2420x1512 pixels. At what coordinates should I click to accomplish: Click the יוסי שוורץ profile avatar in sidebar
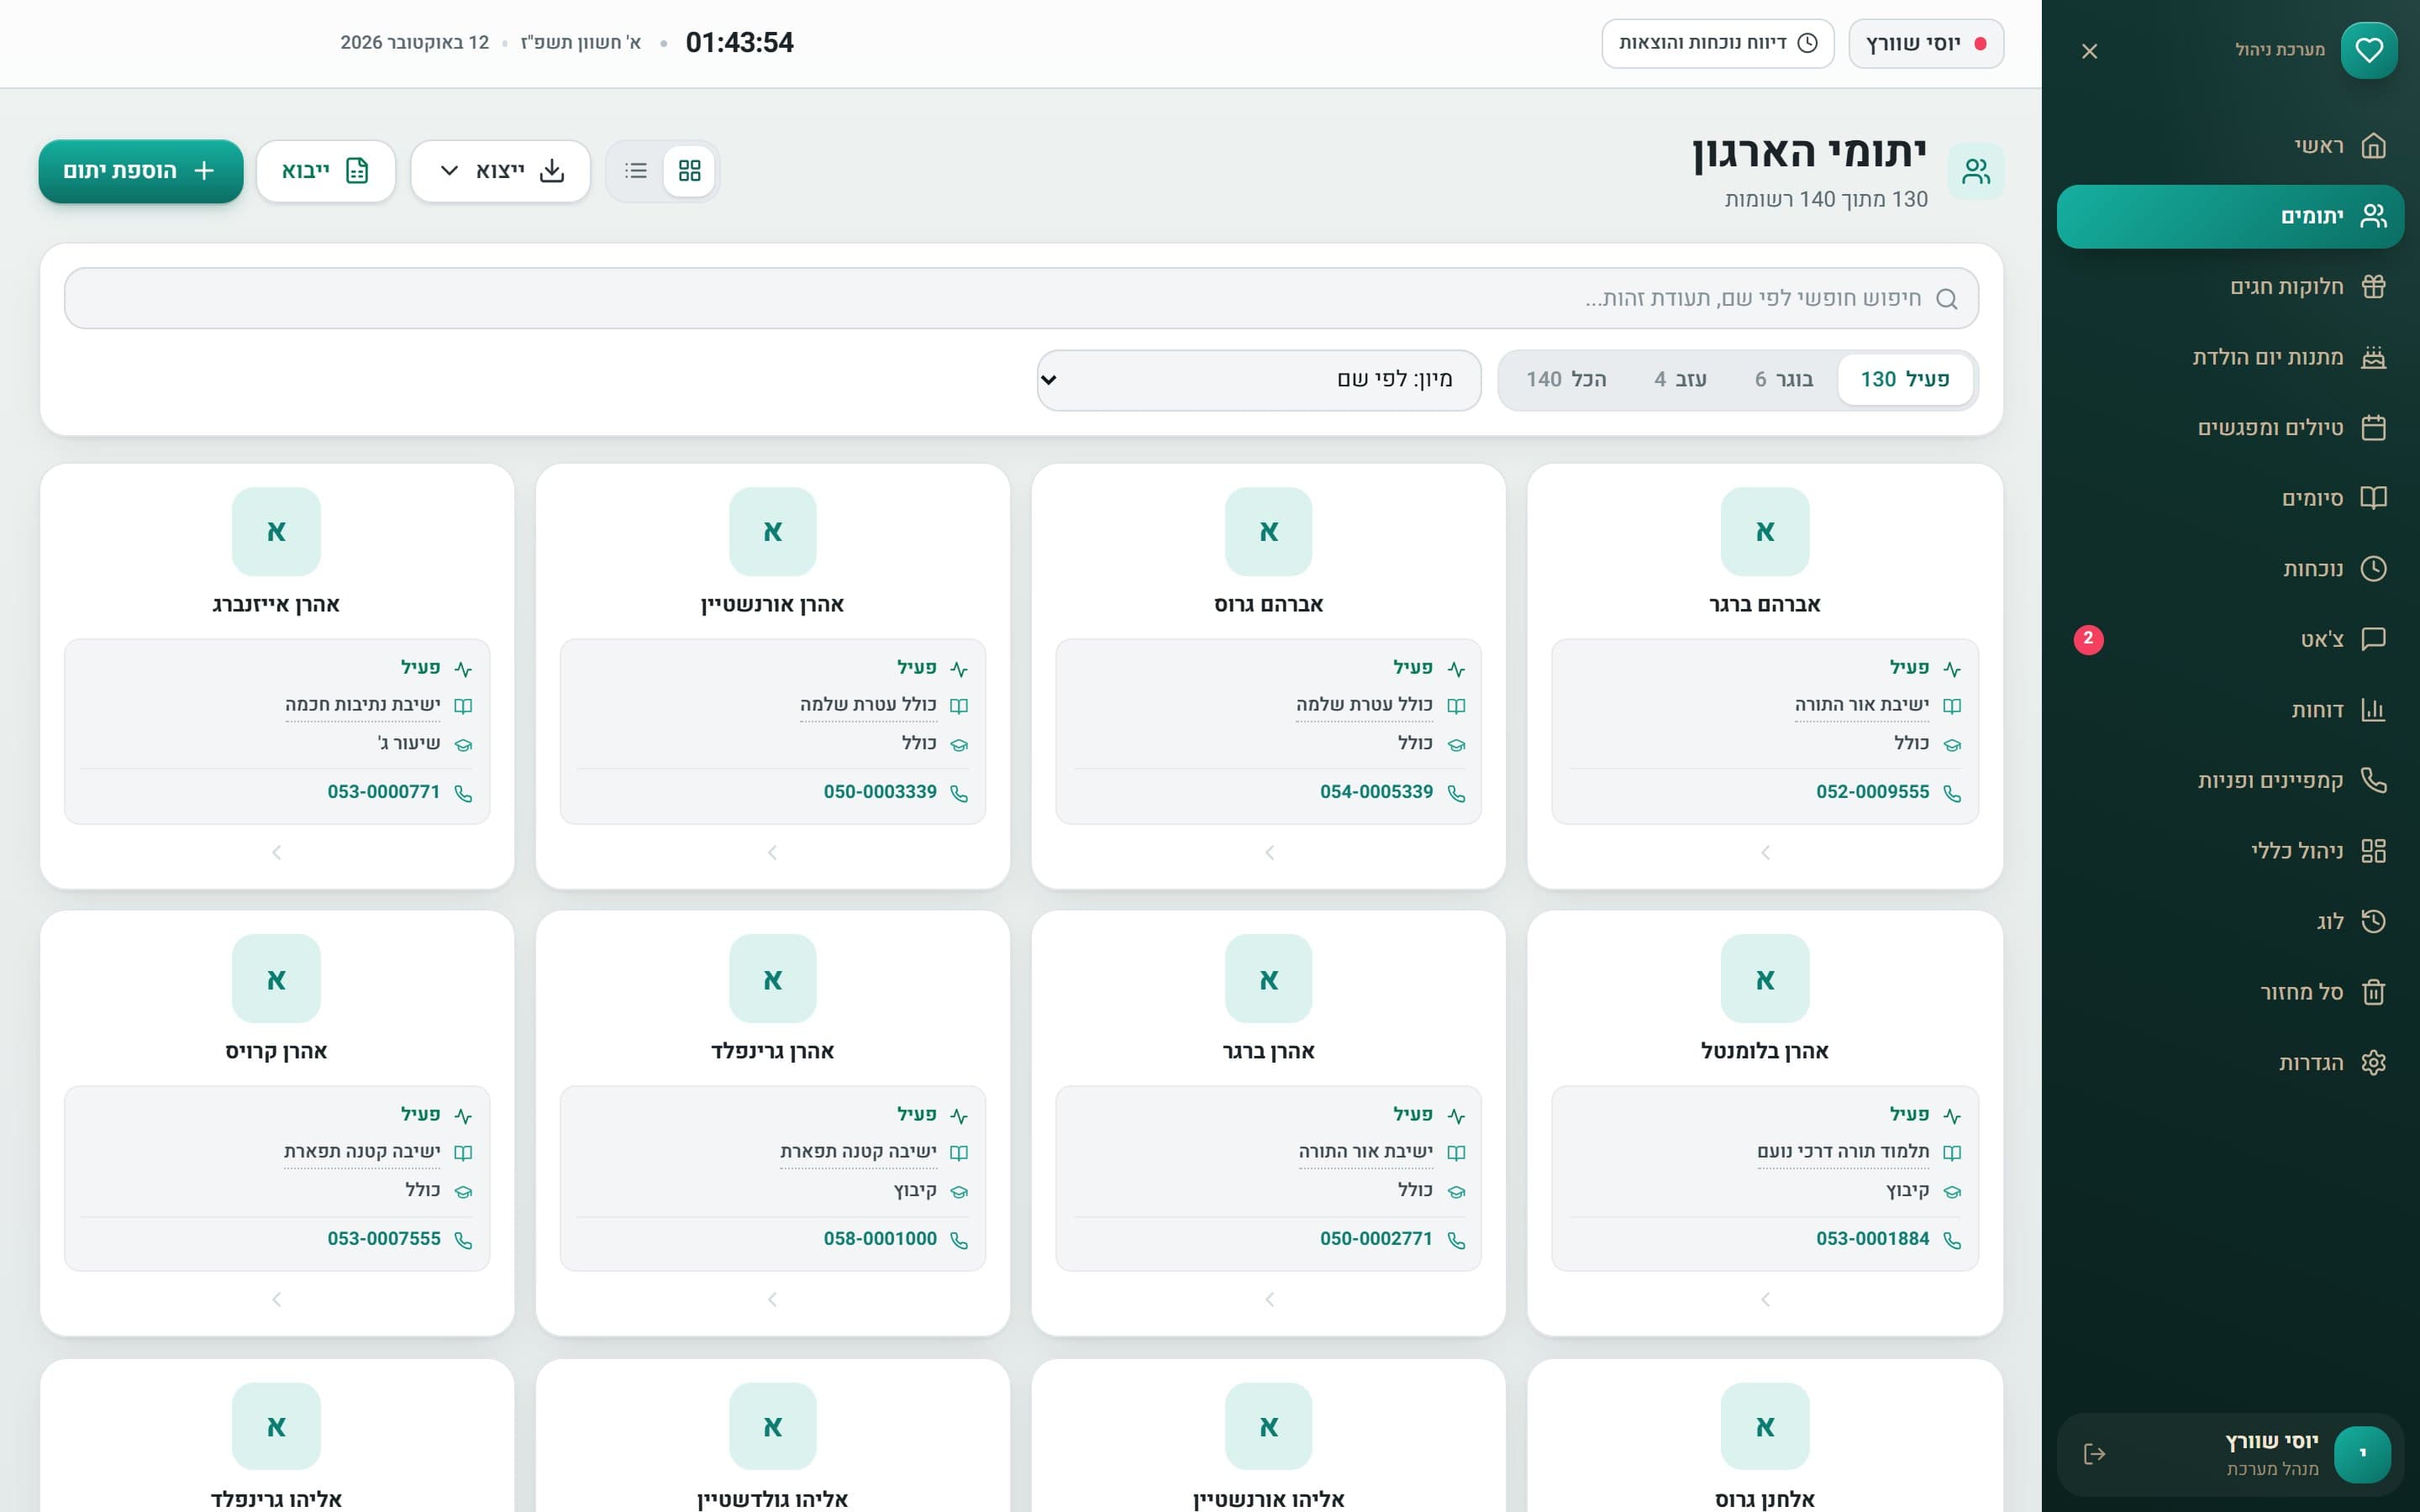pyautogui.click(x=2362, y=1454)
